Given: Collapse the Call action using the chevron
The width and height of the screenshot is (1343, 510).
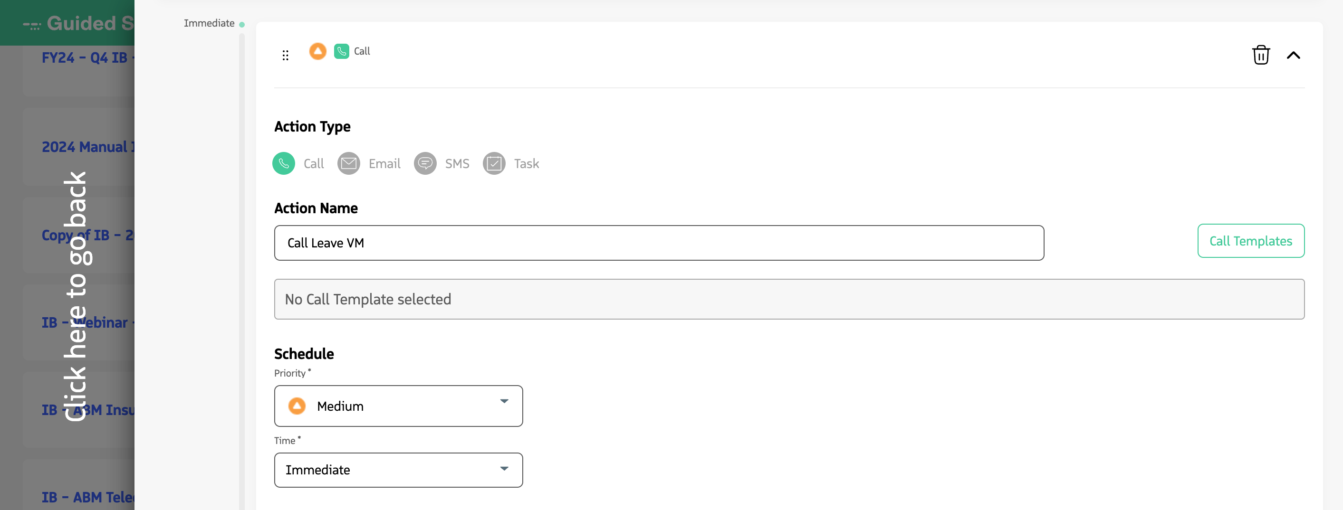Looking at the screenshot, I should click(1295, 55).
